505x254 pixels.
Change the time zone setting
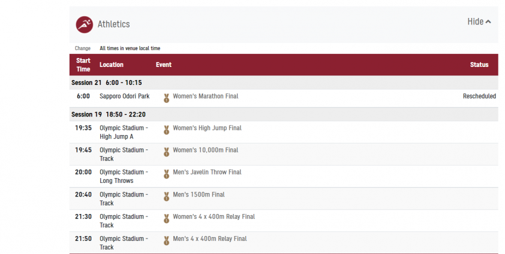pyautogui.click(x=83, y=48)
